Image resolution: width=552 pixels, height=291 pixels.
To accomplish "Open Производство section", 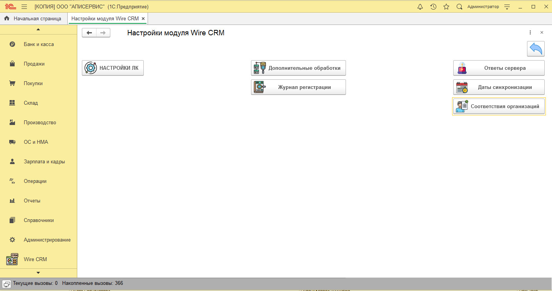I will pos(38,123).
